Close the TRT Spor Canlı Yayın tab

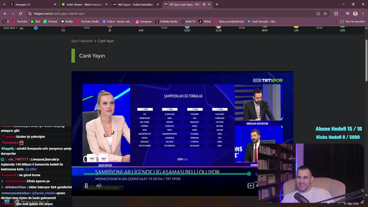(209, 4)
